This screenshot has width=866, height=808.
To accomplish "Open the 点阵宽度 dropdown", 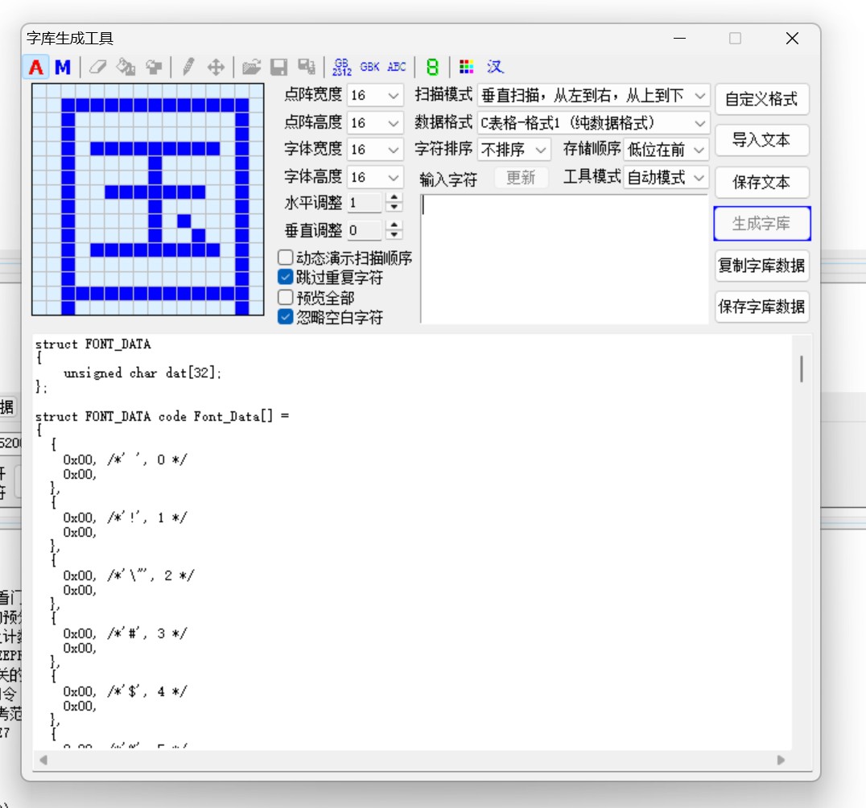I will (394, 96).
